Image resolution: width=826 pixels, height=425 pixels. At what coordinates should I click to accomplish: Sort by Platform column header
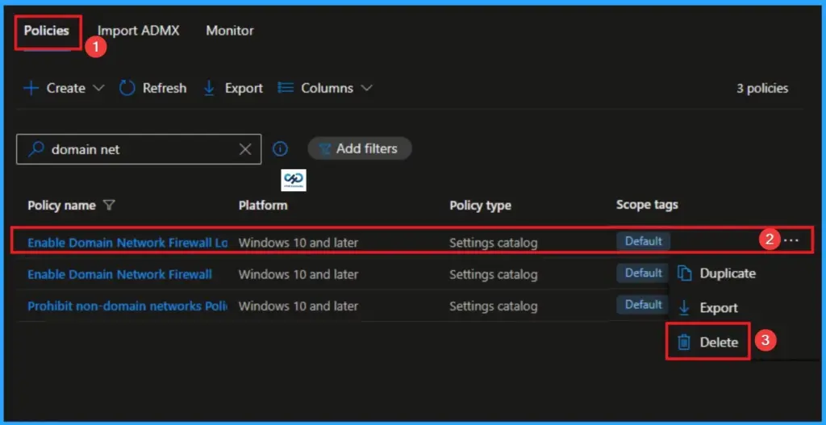pyautogui.click(x=263, y=206)
